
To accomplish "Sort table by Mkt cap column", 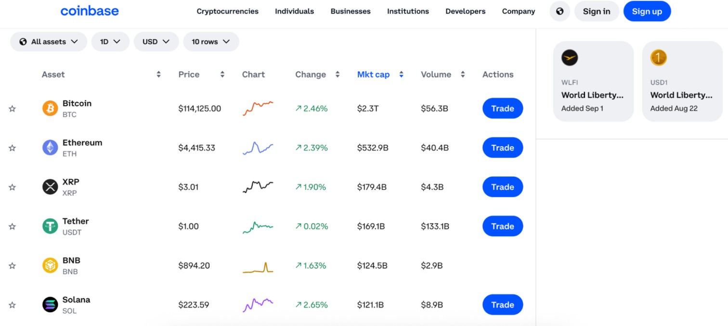I will [374, 74].
